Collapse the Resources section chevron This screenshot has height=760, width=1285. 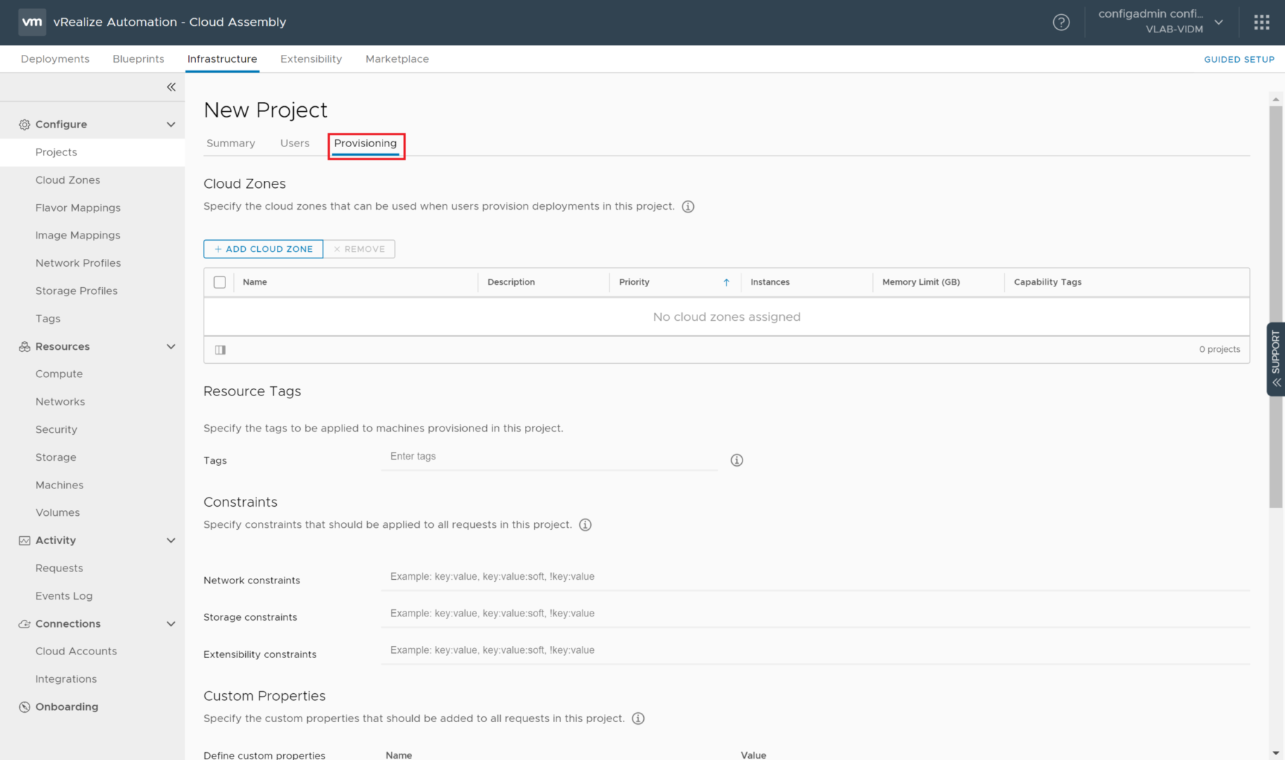pos(170,346)
